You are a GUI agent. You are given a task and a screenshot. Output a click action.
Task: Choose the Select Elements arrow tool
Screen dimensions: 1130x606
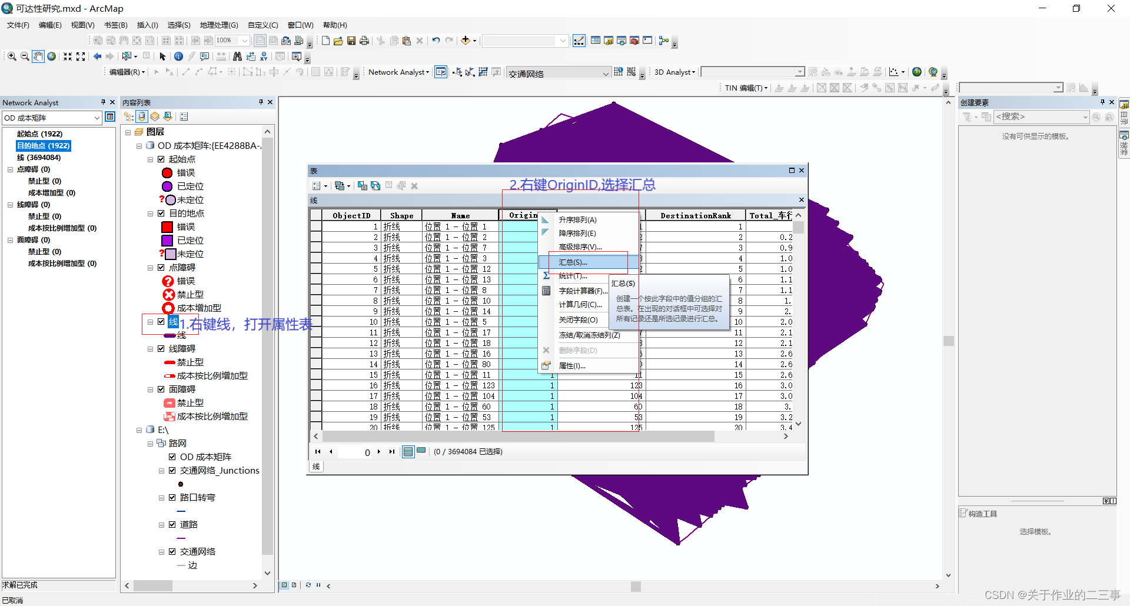point(163,56)
